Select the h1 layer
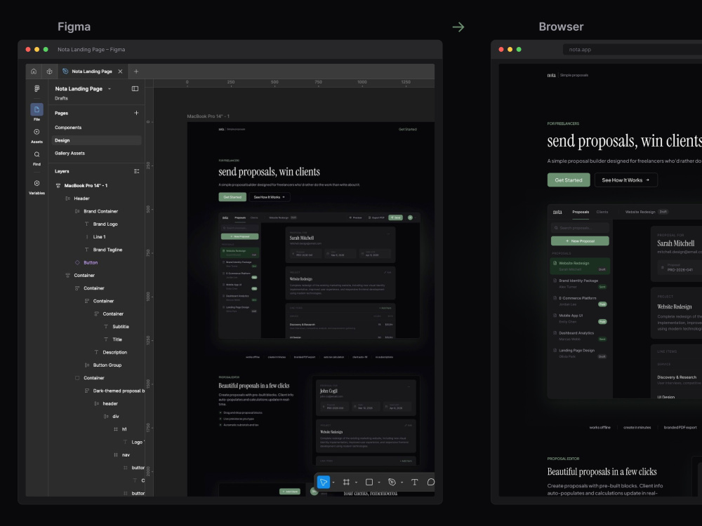The width and height of the screenshot is (702, 526). (x=124, y=429)
